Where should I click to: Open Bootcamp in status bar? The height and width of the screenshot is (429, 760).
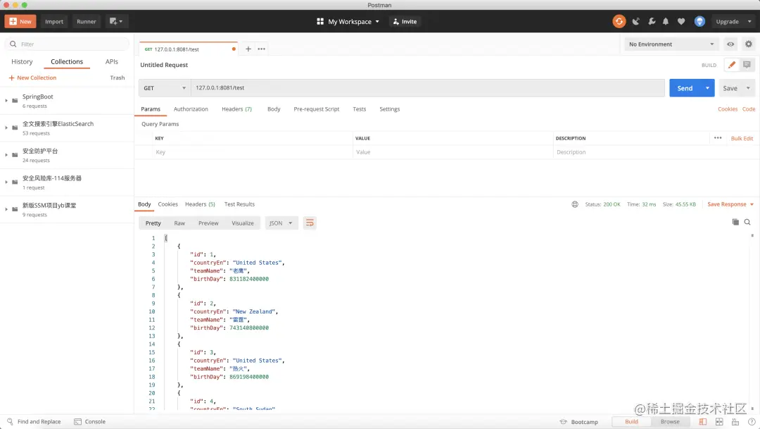[578, 422]
